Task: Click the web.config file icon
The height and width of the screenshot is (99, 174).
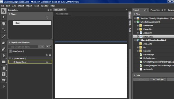Action: [141, 69]
